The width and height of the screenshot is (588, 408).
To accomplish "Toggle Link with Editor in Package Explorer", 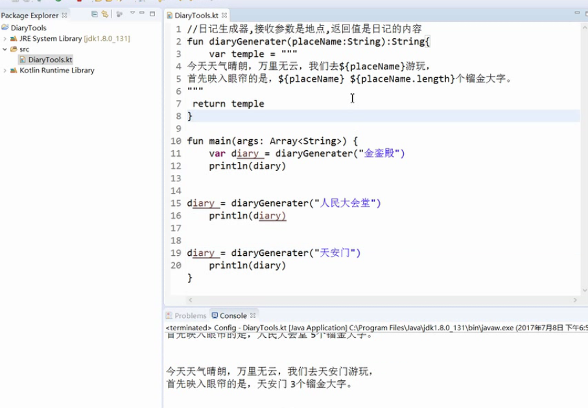I will [x=105, y=14].
